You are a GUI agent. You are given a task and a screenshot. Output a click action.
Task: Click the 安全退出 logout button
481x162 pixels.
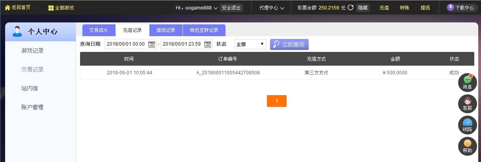pyautogui.click(x=231, y=8)
